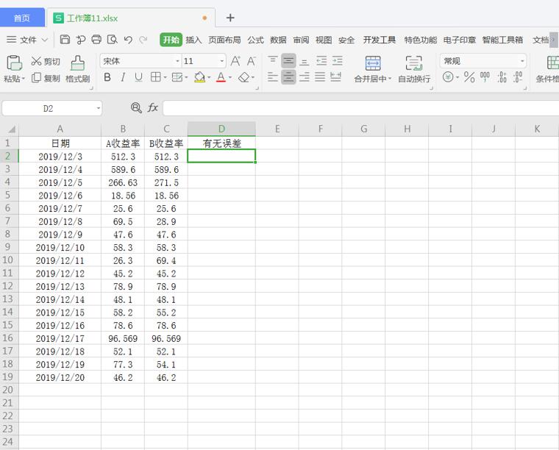
Task: Cut selection with 剪切 scissors
Action: pos(46,61)
